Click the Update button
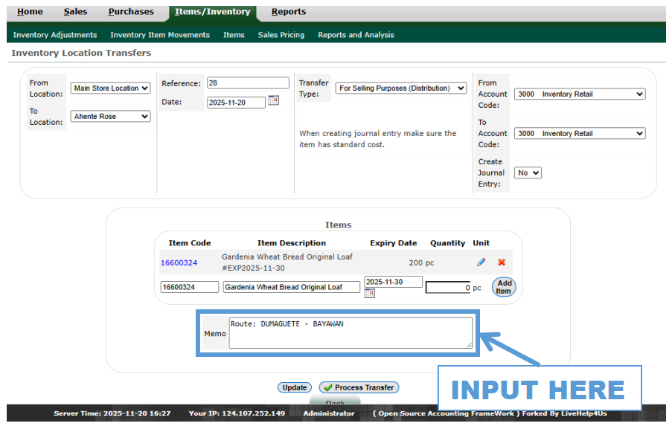The image size is (672, 429). (295, 387)
